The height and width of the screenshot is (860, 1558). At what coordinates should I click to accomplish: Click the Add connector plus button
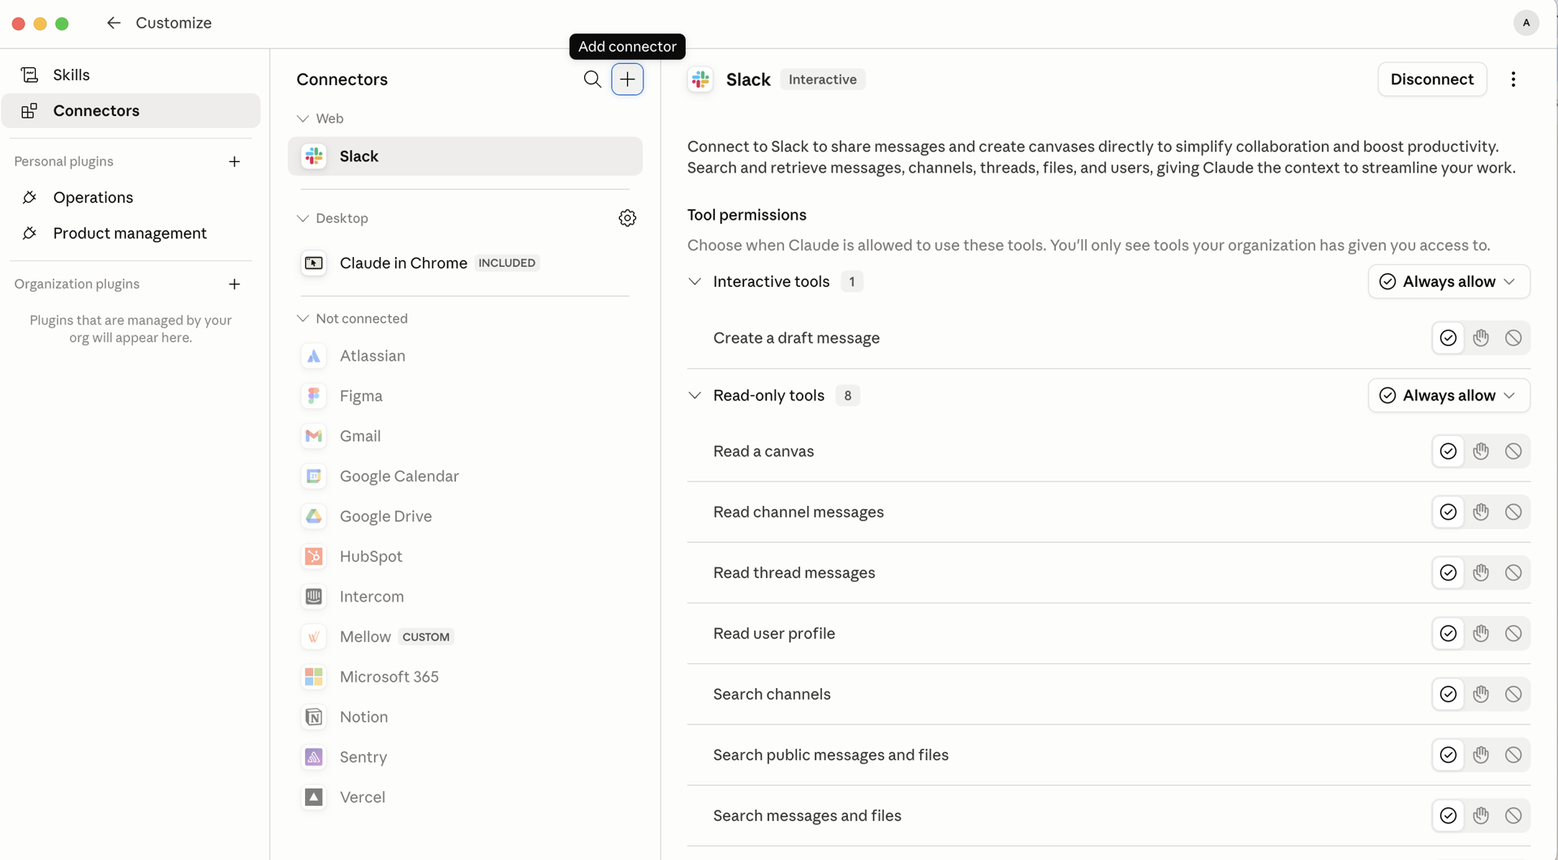pos(627,79)
